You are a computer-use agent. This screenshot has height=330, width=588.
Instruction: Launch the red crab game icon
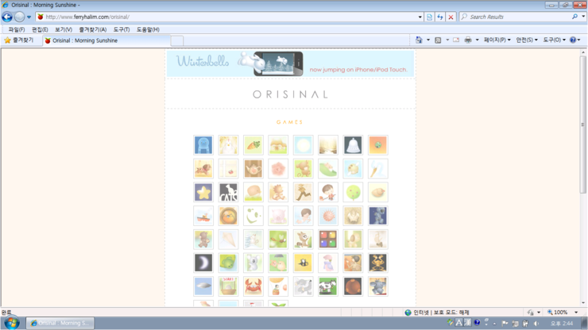253,286
